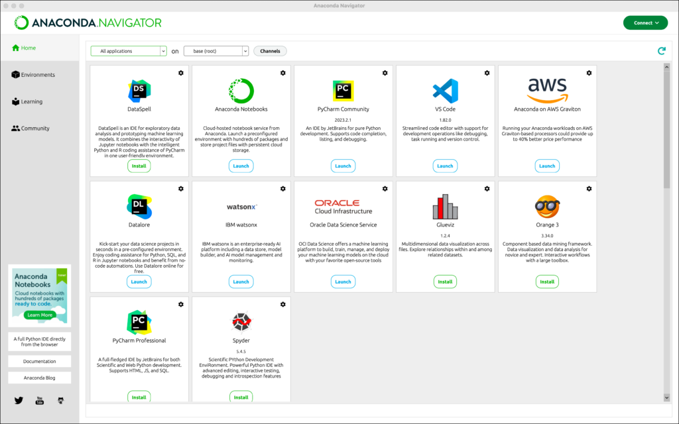Launch Oracle Data Science Service
Screen dimensions: 679x424
pos(343,282)
